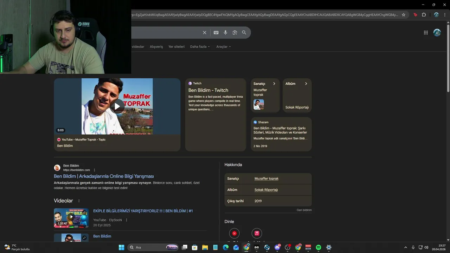
Task: Open Ben Bildim online bilgi yarışması link
Action: (104, 176)
